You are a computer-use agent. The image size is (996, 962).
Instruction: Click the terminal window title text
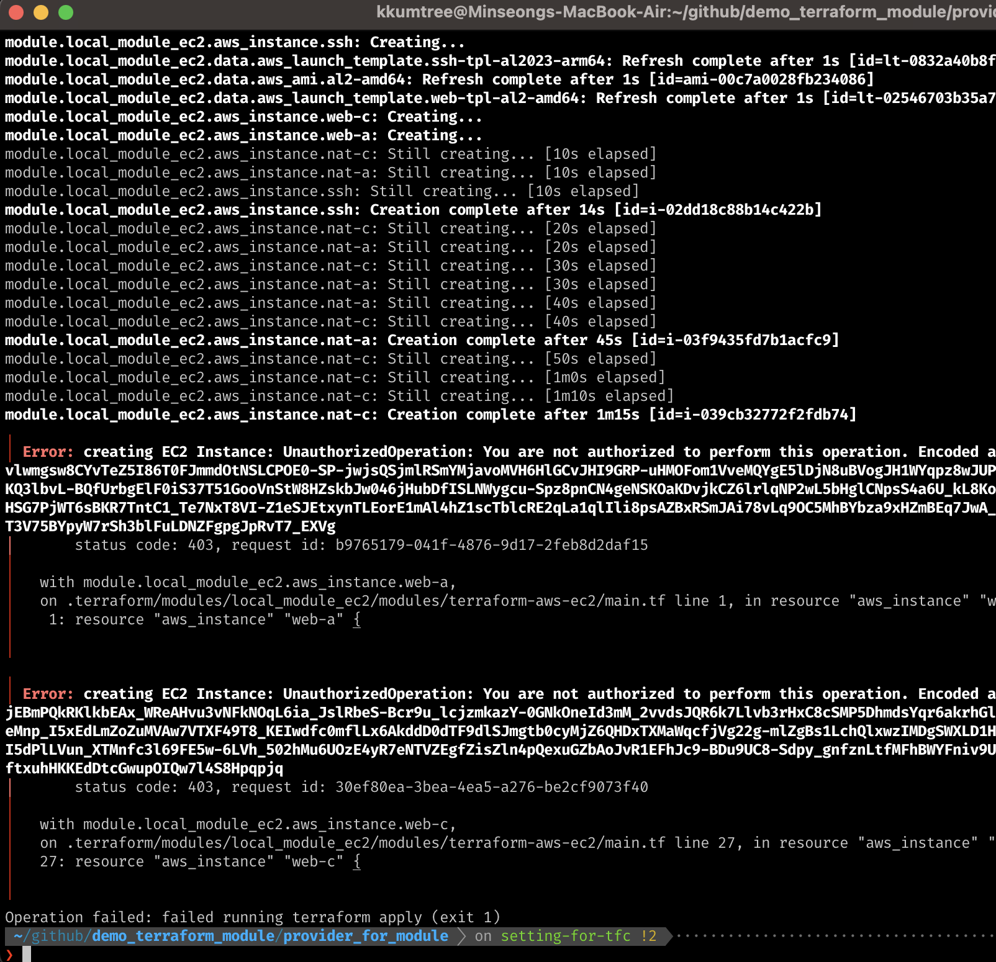coord(686,12)
